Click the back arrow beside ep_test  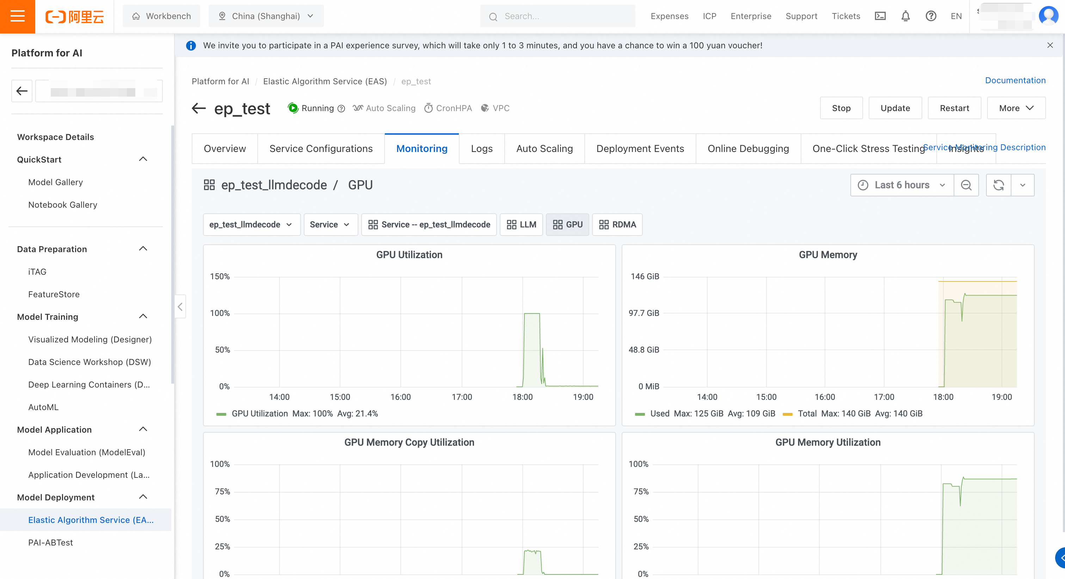[199, 108]
